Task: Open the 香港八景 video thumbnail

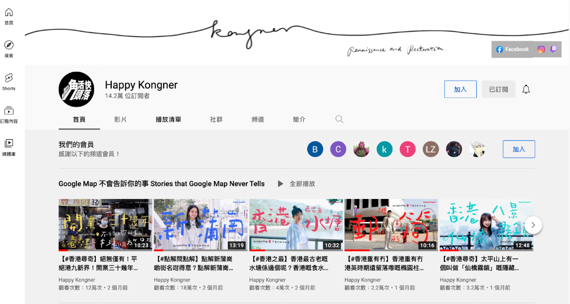Action: [x=486, y=224]
